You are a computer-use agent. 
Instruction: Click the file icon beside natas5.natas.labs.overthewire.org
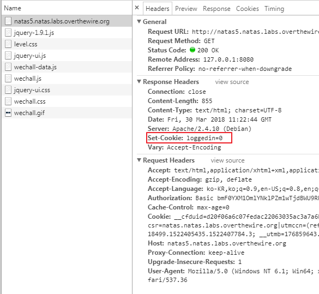point(8,21)
